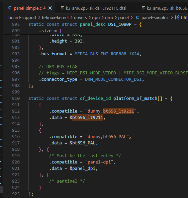Click of_device_id struct name
This screenshot has height=198, width=188.
[x=95, y=98]
